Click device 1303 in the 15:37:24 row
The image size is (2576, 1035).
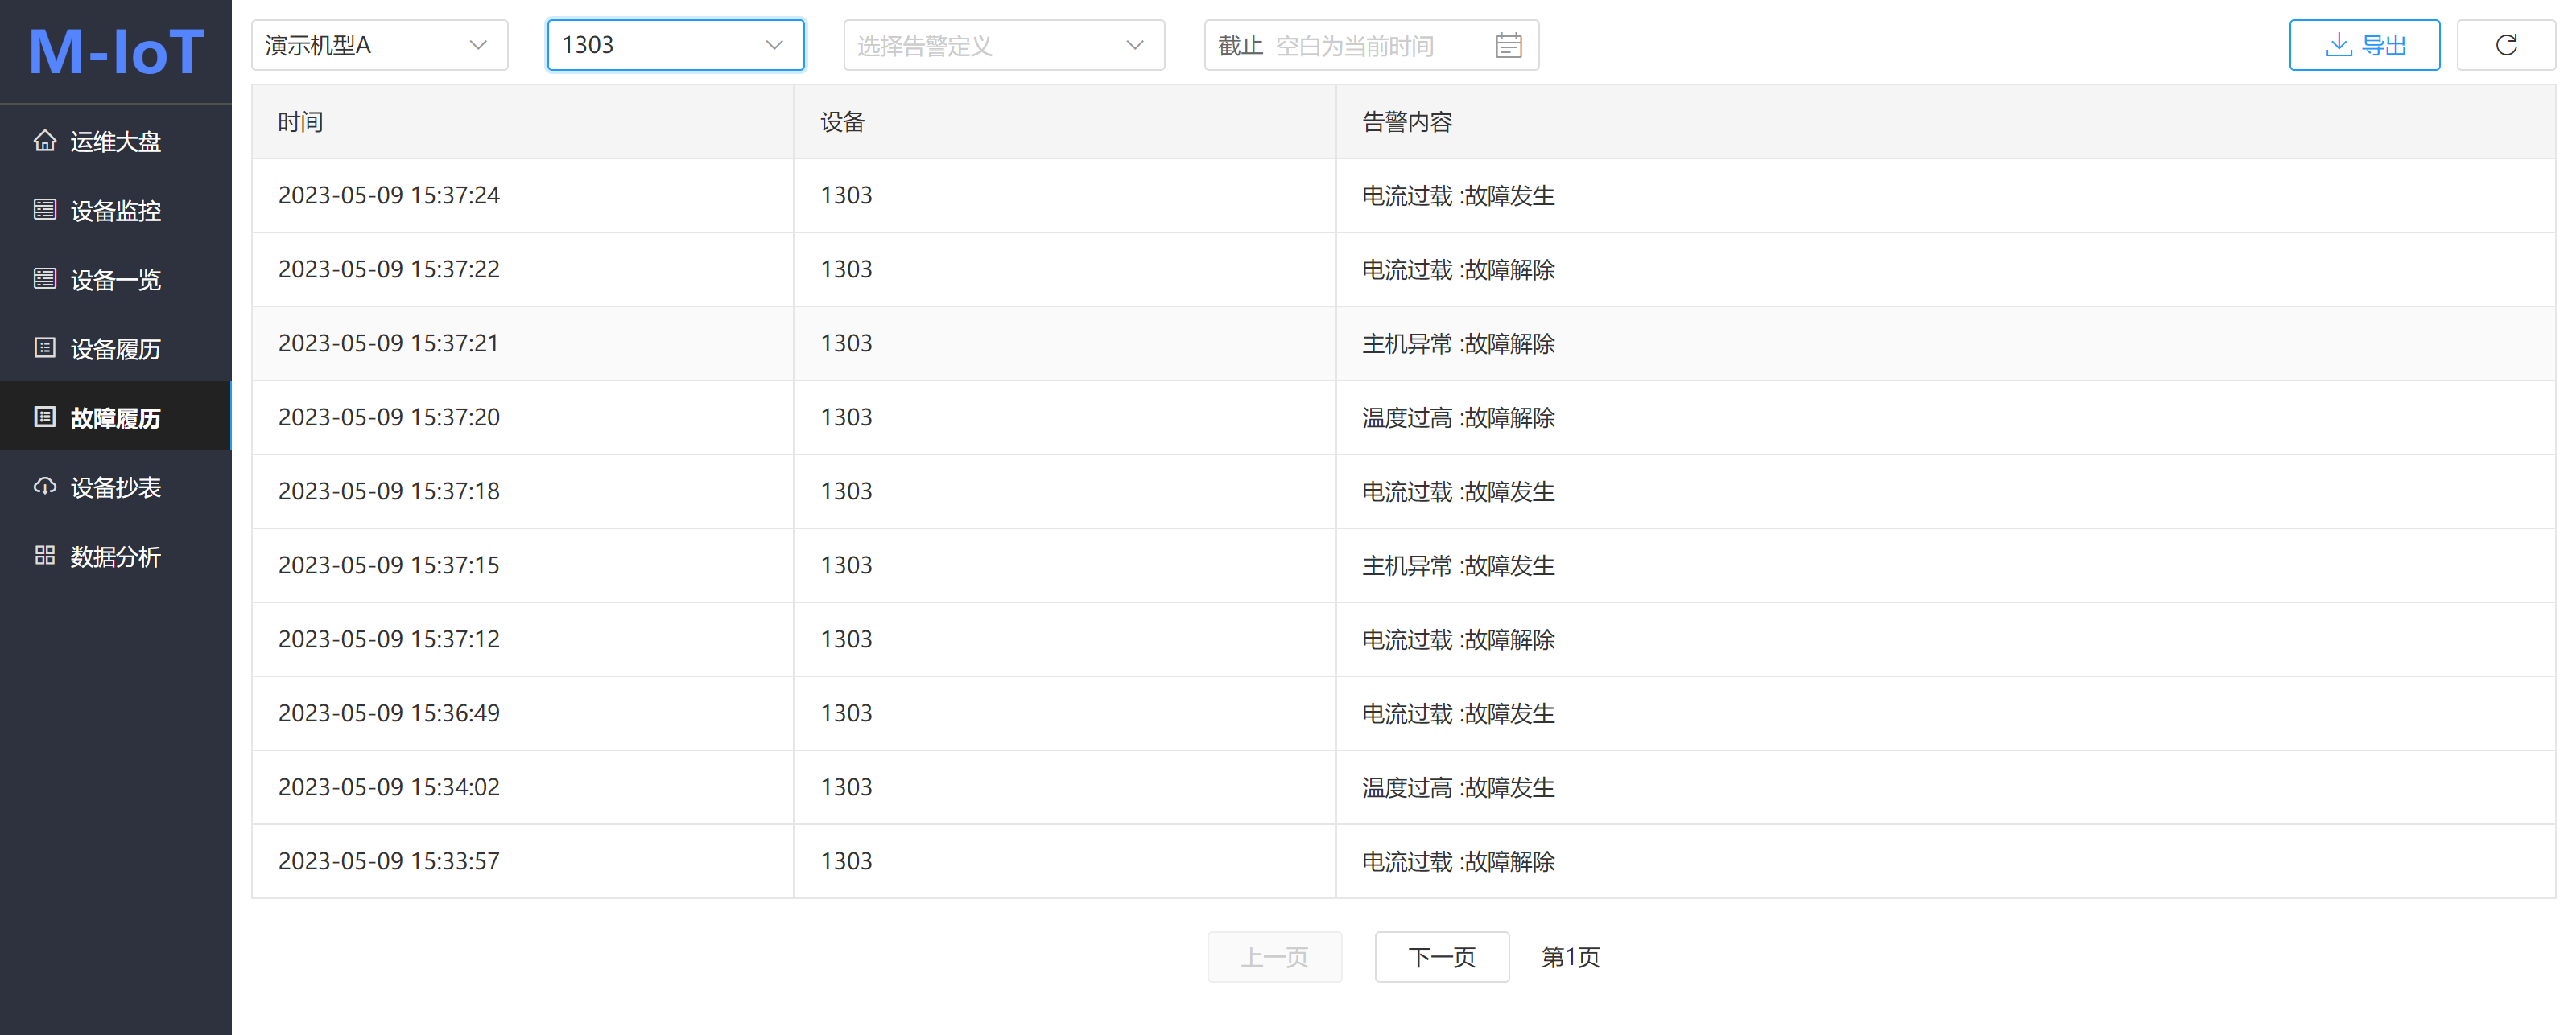pyautogui.click(x=846, y=195)
